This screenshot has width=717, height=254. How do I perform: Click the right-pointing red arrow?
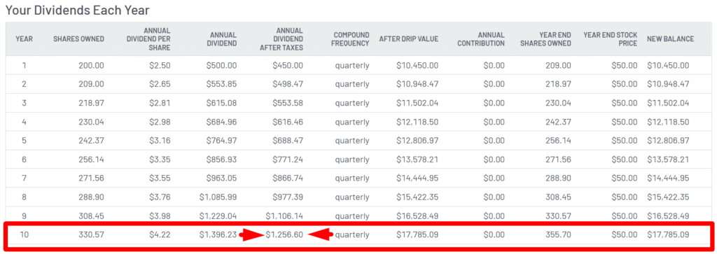point(251,235)
